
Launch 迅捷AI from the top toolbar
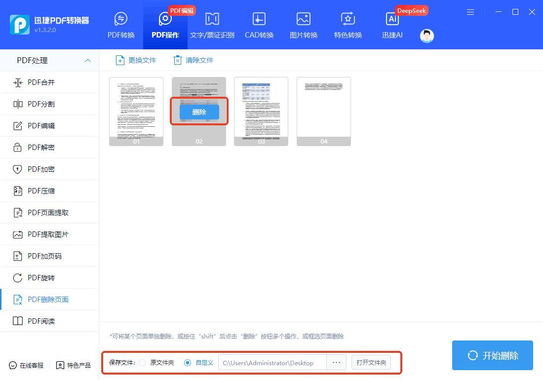point(392,19)
